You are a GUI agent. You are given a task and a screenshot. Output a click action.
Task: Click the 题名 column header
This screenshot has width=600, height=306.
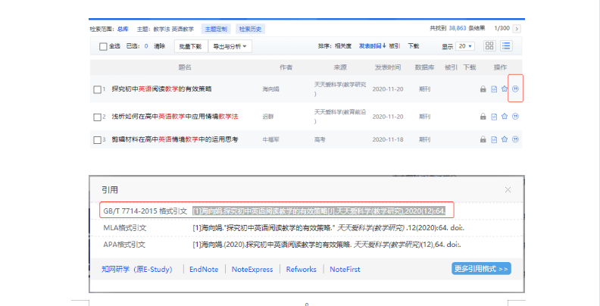(185, 67)
